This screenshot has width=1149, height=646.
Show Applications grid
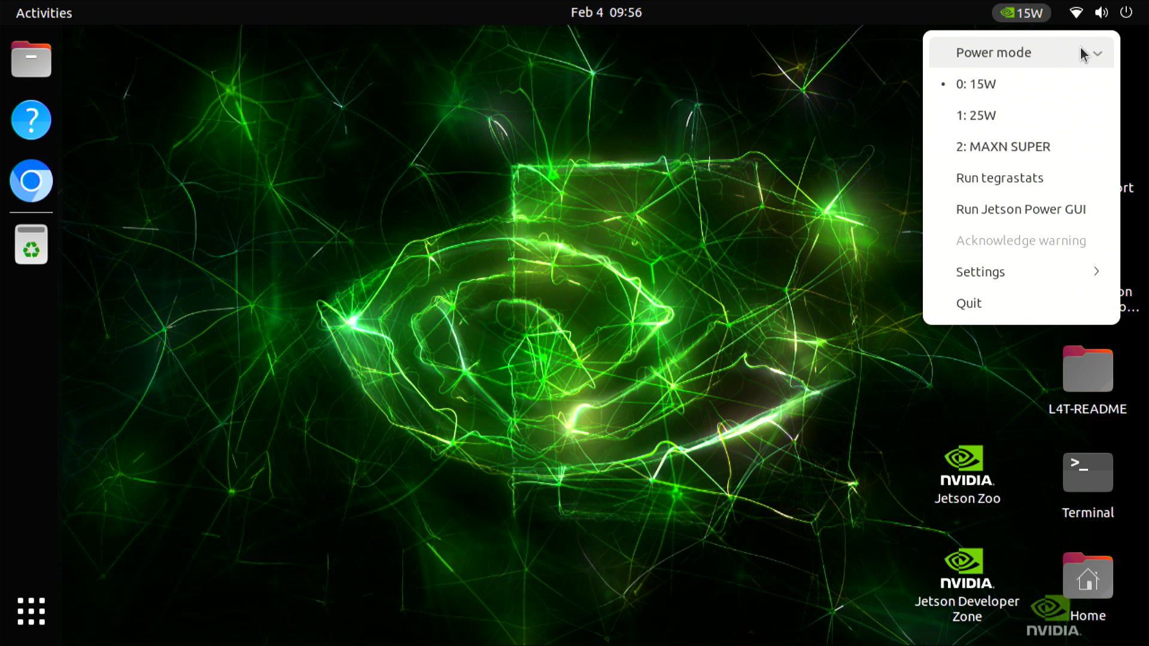[x=31, y=611]
